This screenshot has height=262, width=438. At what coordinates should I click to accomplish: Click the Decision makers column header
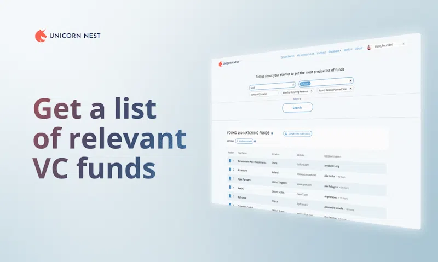332,156
